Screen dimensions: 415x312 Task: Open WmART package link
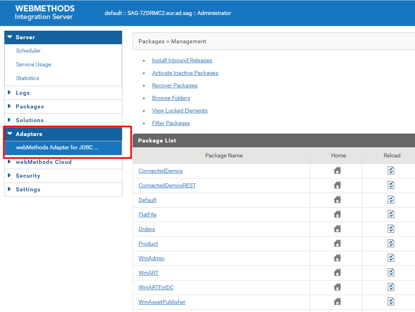tap(148, 273)
